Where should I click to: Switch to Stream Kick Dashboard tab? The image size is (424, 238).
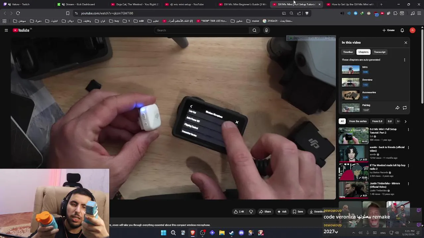click(x=79, y=4)
